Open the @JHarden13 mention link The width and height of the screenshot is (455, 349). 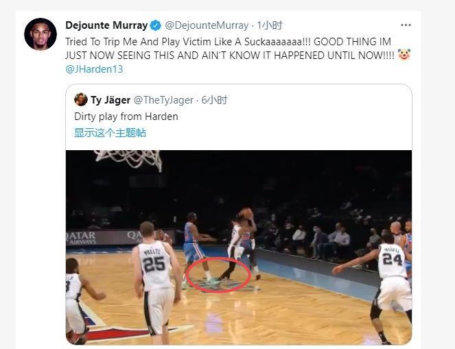(94, 69)
